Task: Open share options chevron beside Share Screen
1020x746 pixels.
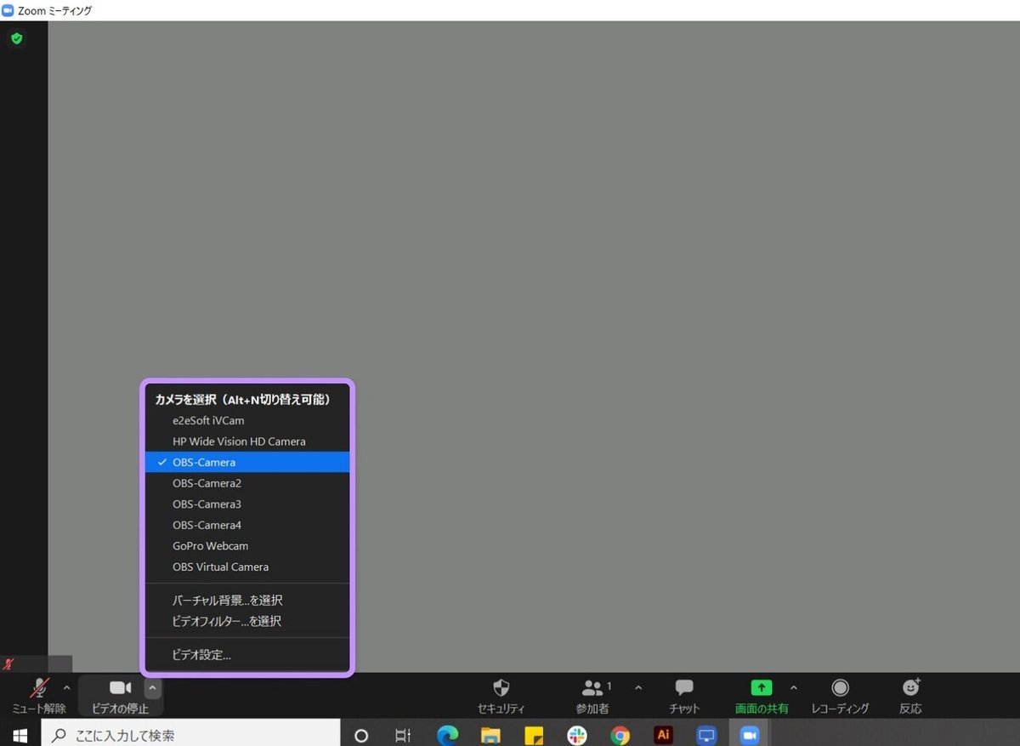Action: pos(794,687)
